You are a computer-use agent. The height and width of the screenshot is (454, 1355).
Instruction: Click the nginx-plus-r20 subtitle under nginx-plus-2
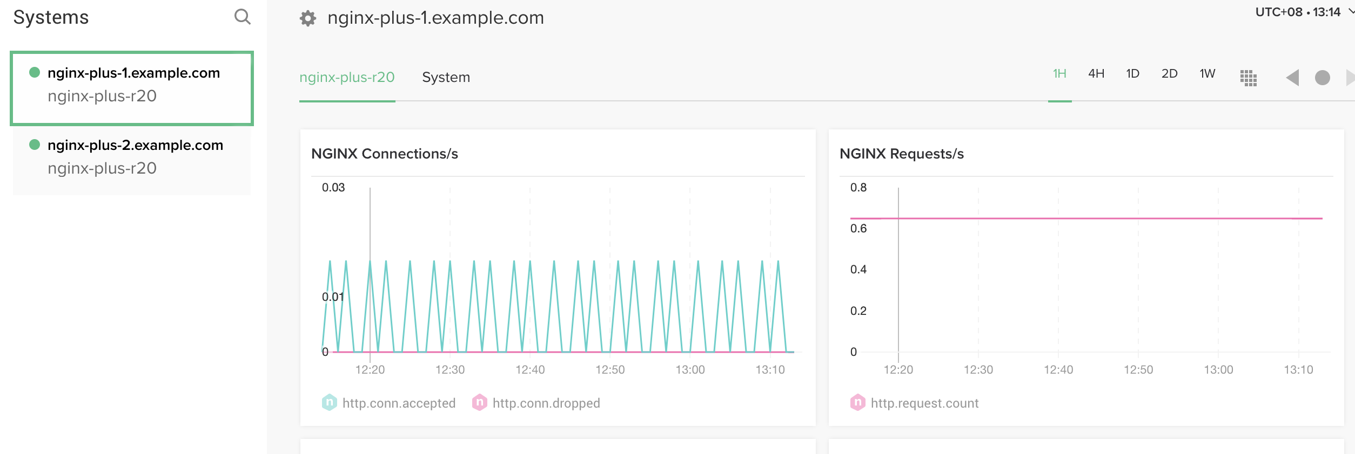pyautogui.click(x=102, y=168)
